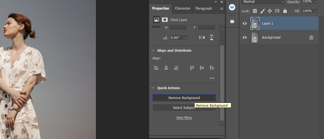Collapse the Quick Actions section
This screenshot has height=139, width=324.
point(153,88)
